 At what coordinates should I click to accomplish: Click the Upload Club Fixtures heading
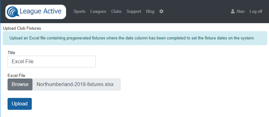coord(22,28)
